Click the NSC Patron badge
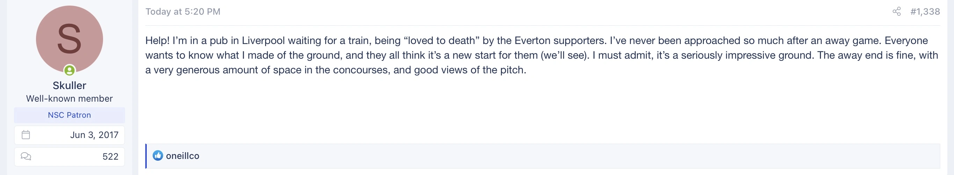954x175 pixels. click(69, 115)
